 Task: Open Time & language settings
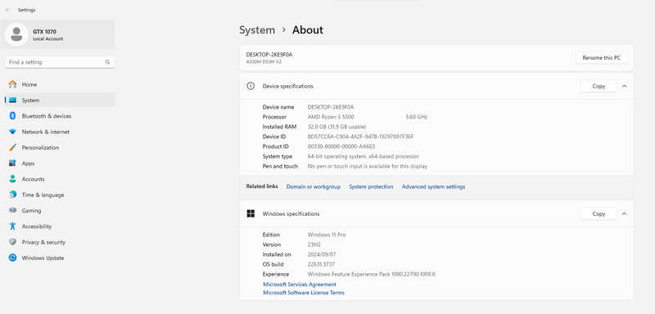60,195
